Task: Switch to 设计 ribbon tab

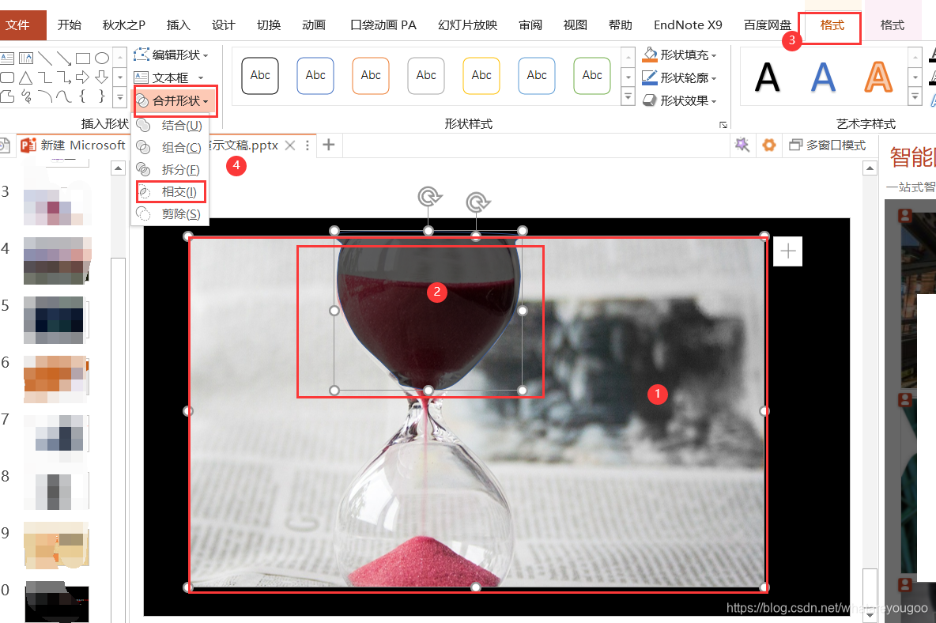Action: click(x=223, y=25)
